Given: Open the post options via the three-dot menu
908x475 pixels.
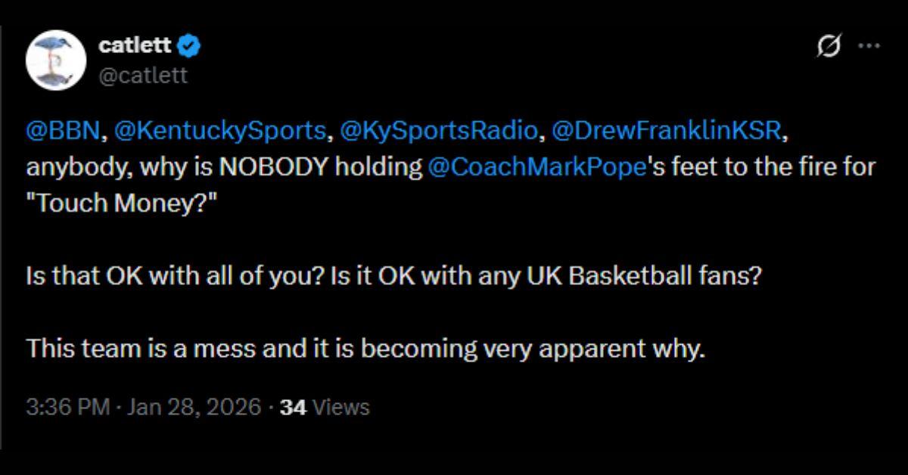Looking at the screenshot, I should (x=869, y=45).
